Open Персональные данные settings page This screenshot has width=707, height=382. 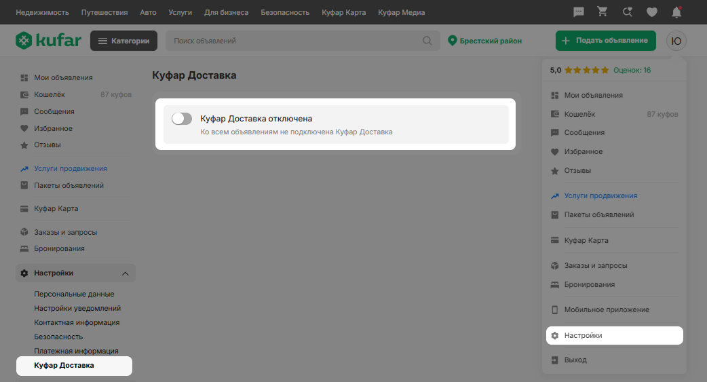(74, 294)
